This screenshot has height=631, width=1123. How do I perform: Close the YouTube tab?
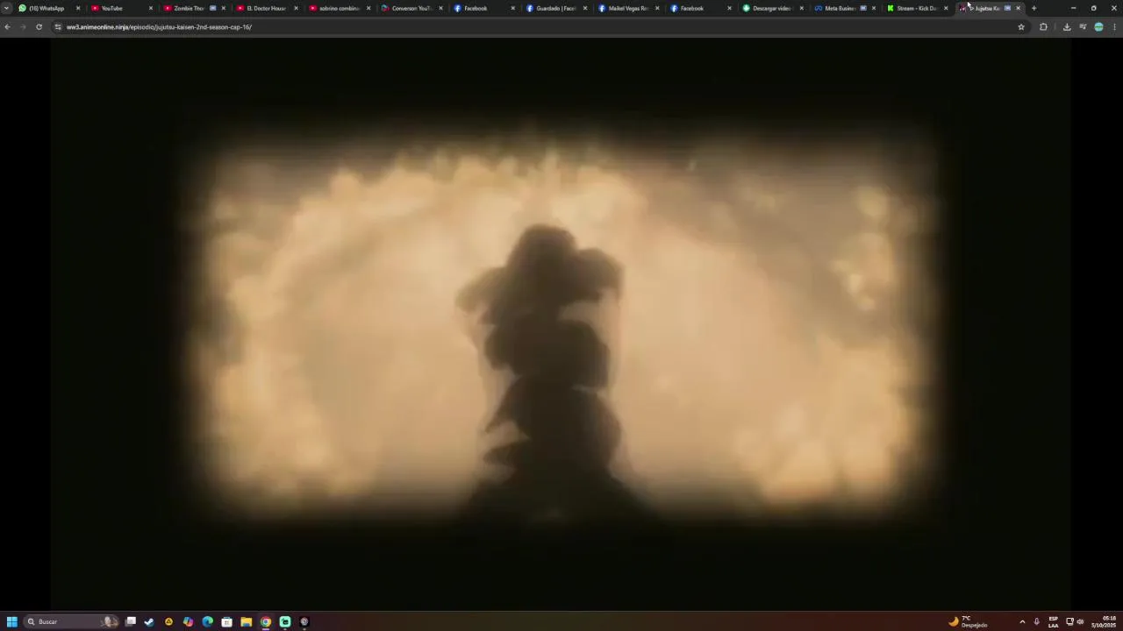[150, 8]
